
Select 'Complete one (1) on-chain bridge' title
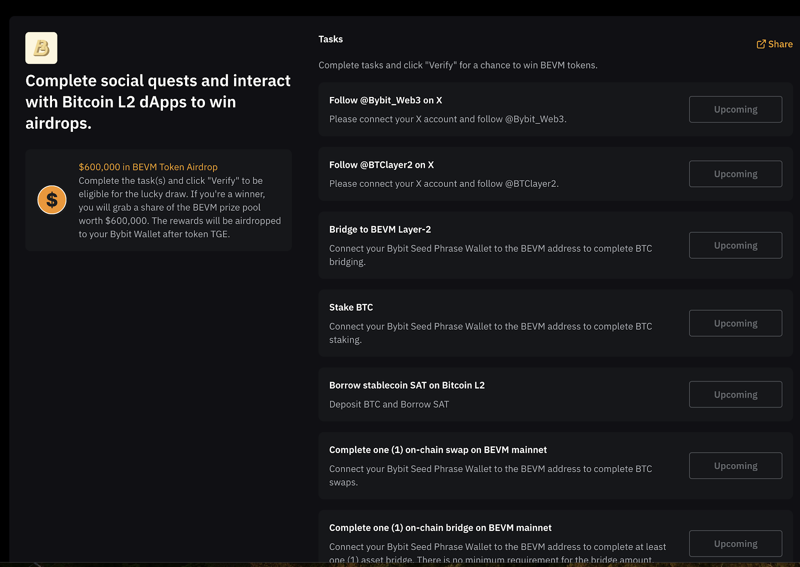pos(440,528)
